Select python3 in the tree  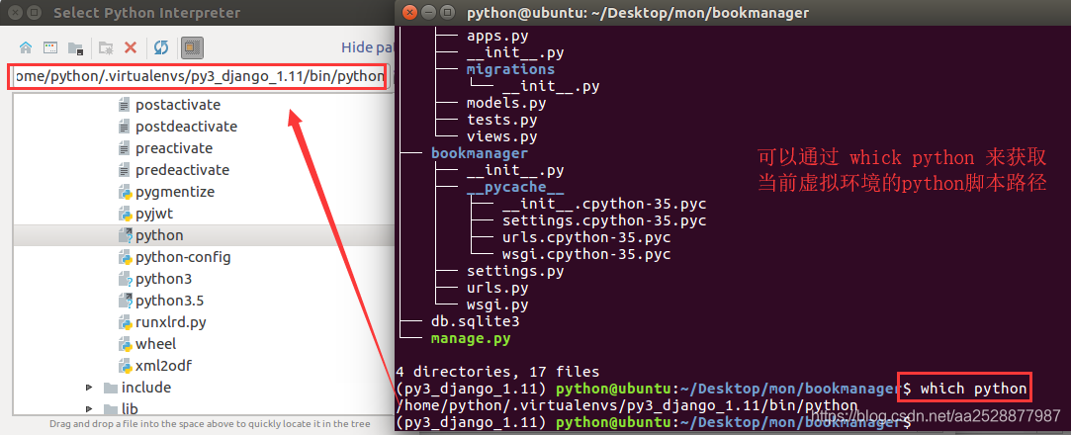(164, 279)
